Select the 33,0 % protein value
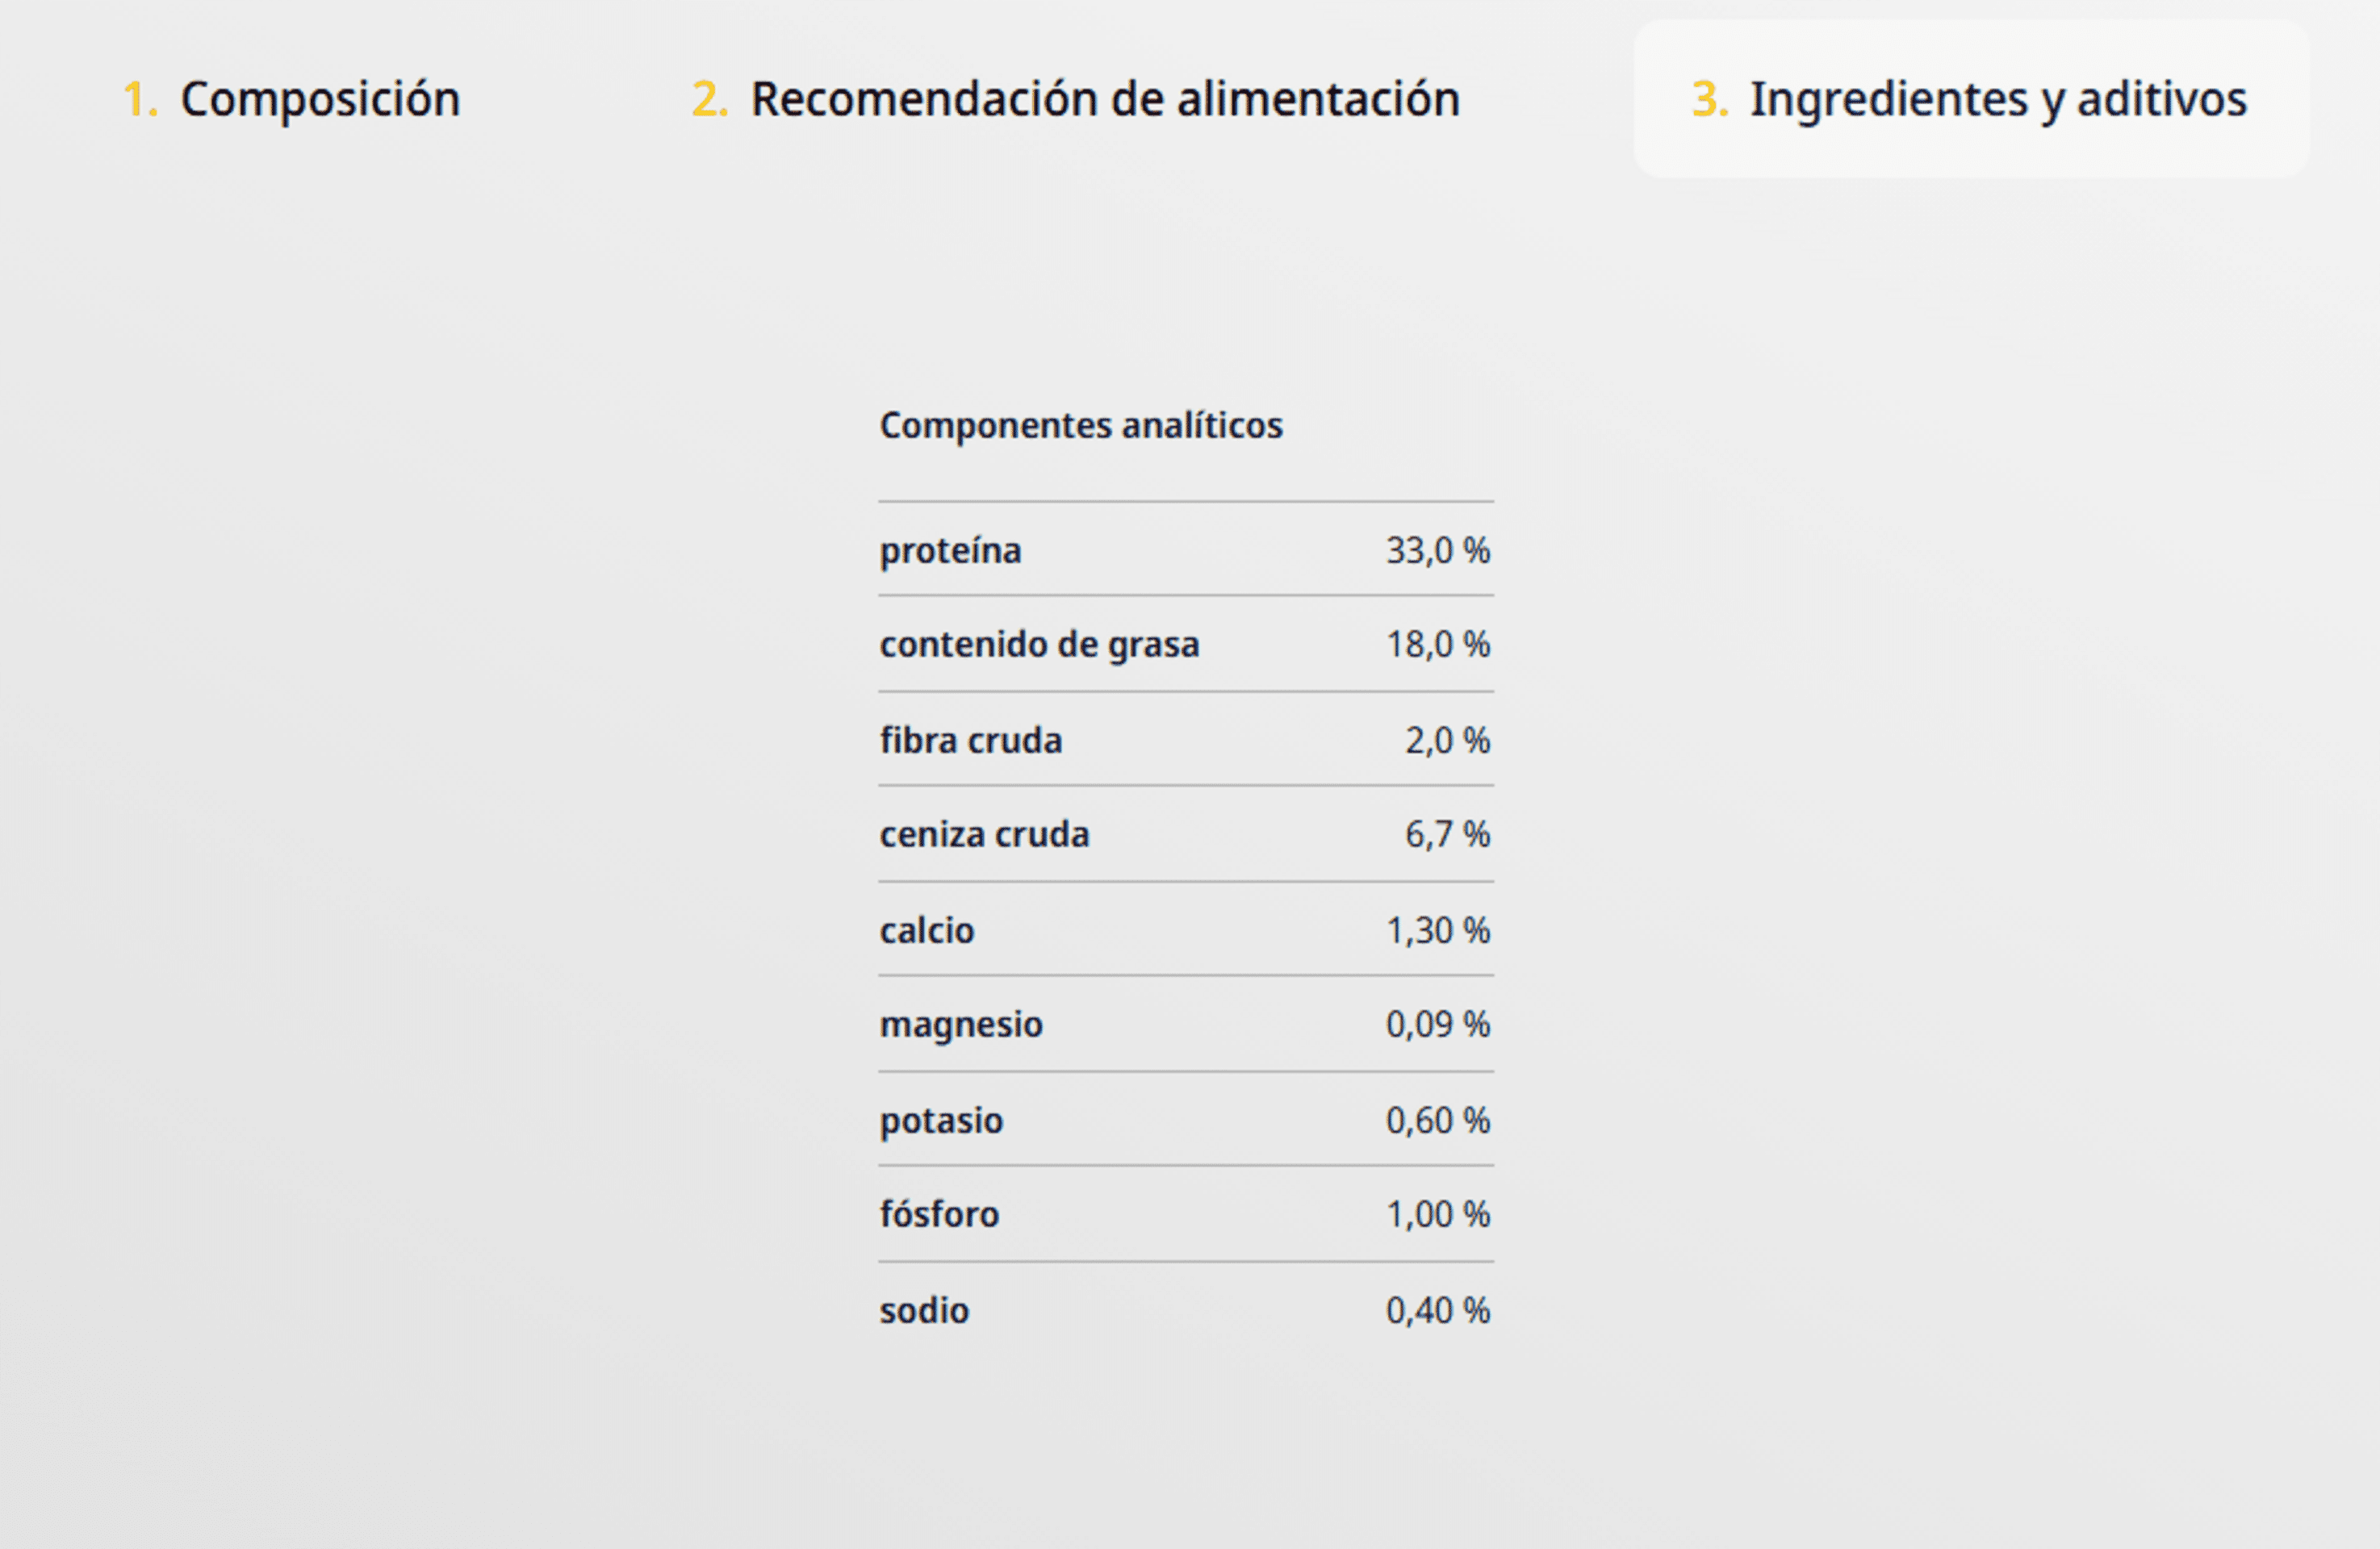Viewport: 2380px width, 1549px height. pos(1438,551)
